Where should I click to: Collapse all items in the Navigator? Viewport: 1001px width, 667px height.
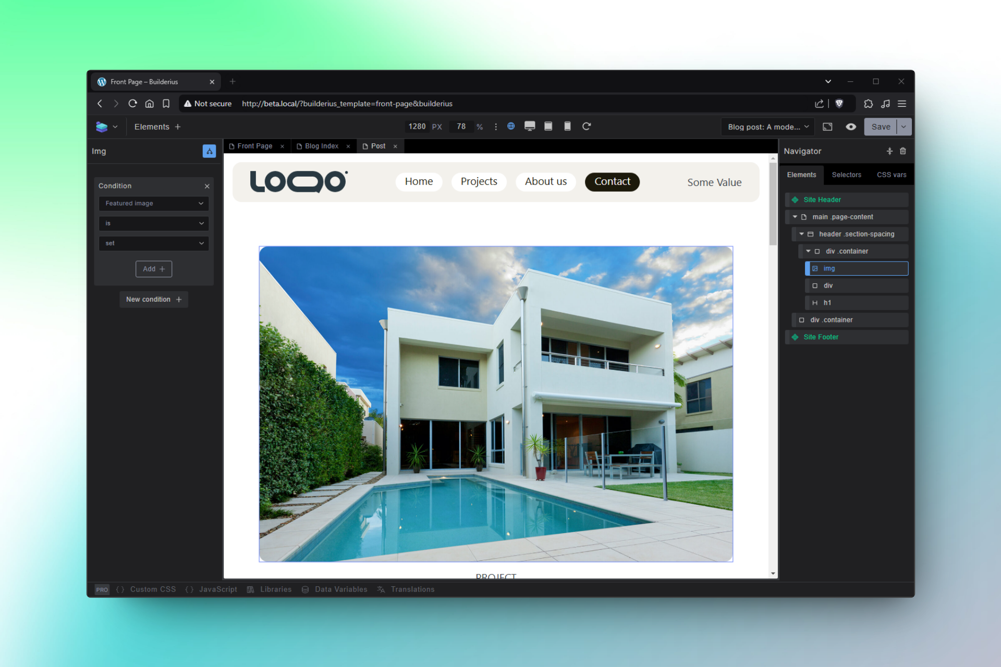tap(889, 151)
